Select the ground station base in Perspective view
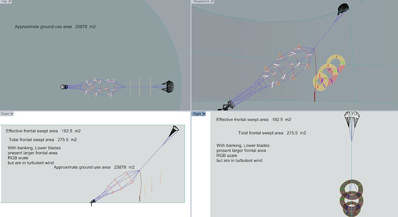398x217 pixels. tap(227, 106)
